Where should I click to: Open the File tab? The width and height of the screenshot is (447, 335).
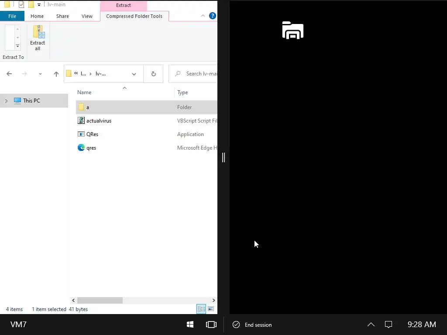pyautogui.click(x=12, y=16)
